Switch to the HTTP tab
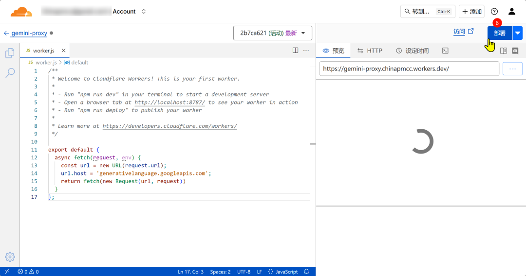Viewport: 526px width, 276px height. point(370,51)
